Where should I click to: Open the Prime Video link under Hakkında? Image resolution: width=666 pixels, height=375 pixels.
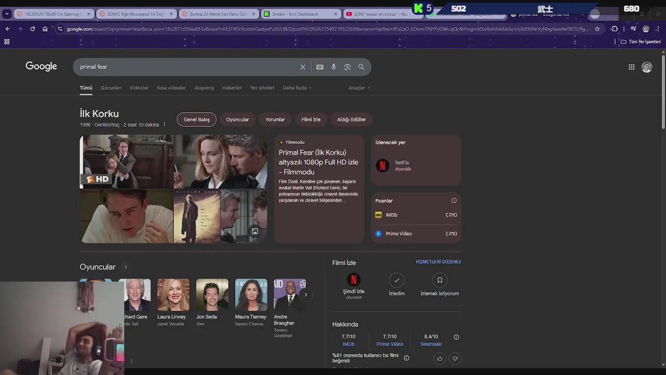(x=390, y=344)
